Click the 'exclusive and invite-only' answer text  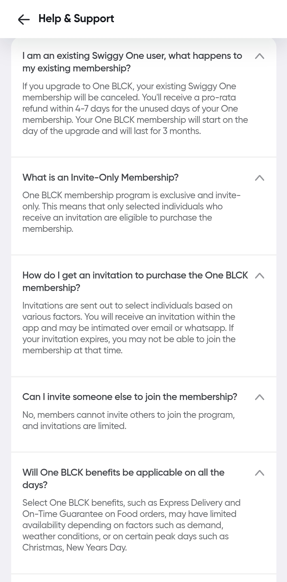pyautogui.click(x=131, y=212)
